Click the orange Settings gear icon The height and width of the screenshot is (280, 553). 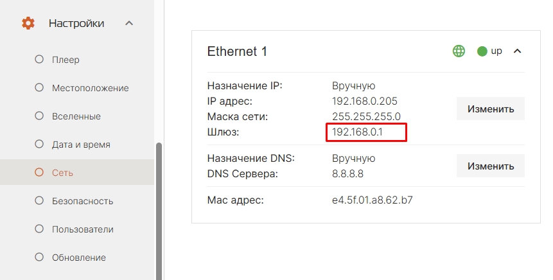[x=28, y=24]
